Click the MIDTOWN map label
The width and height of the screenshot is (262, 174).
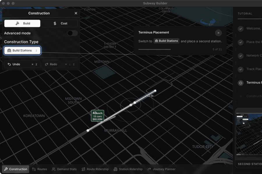(x=102, y=62)
